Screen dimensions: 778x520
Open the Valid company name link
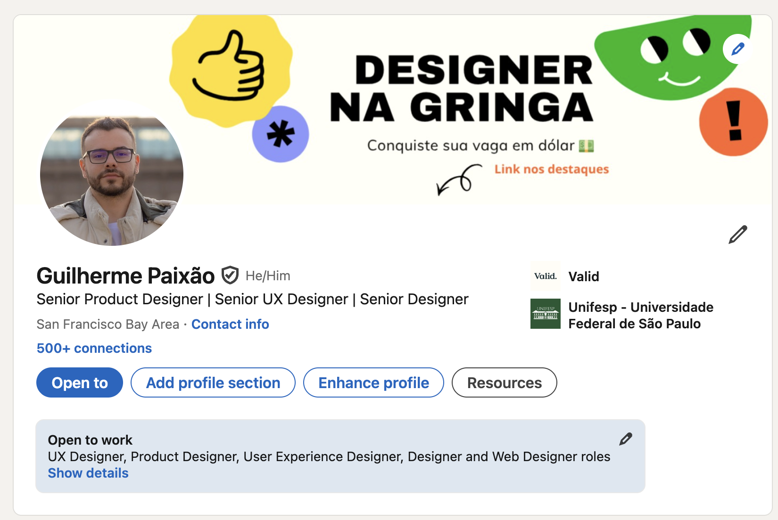click(x=584, y=276)
